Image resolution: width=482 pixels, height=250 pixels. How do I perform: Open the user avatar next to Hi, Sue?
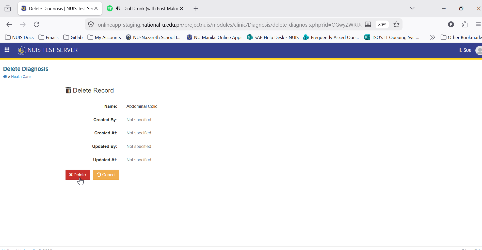[x=479, y=50]
